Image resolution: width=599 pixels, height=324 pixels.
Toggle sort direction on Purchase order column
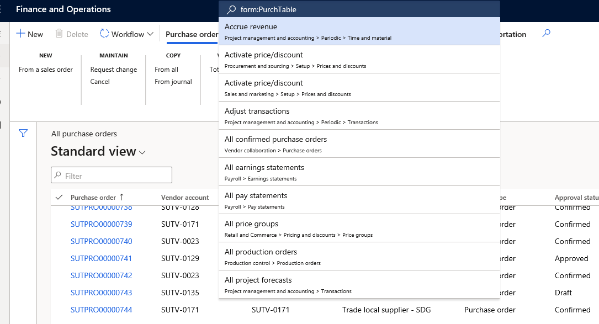coord(123,197)
